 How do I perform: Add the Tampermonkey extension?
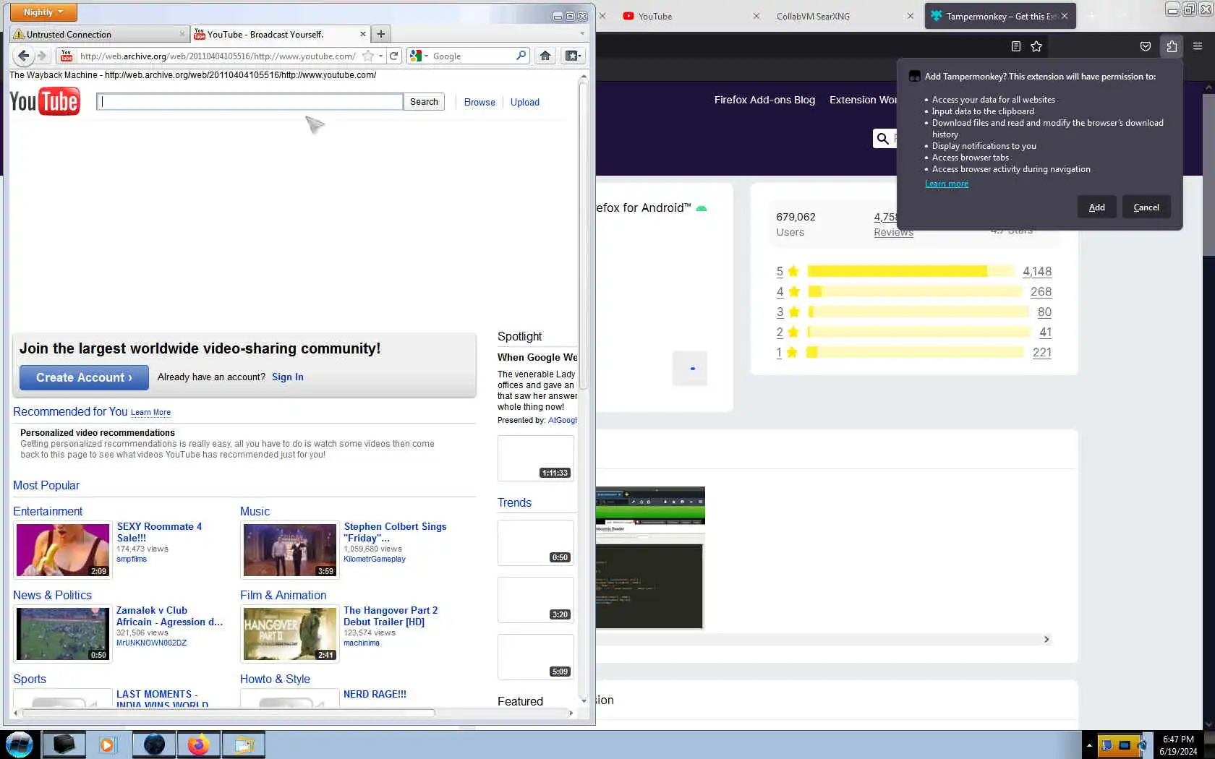[x=1096, y=207]
